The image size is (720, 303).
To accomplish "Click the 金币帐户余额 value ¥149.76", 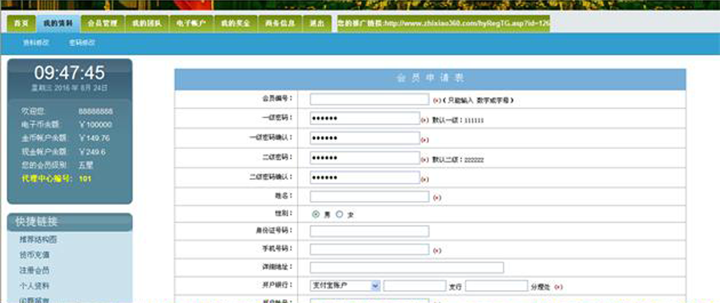I will tap(94, 138).
